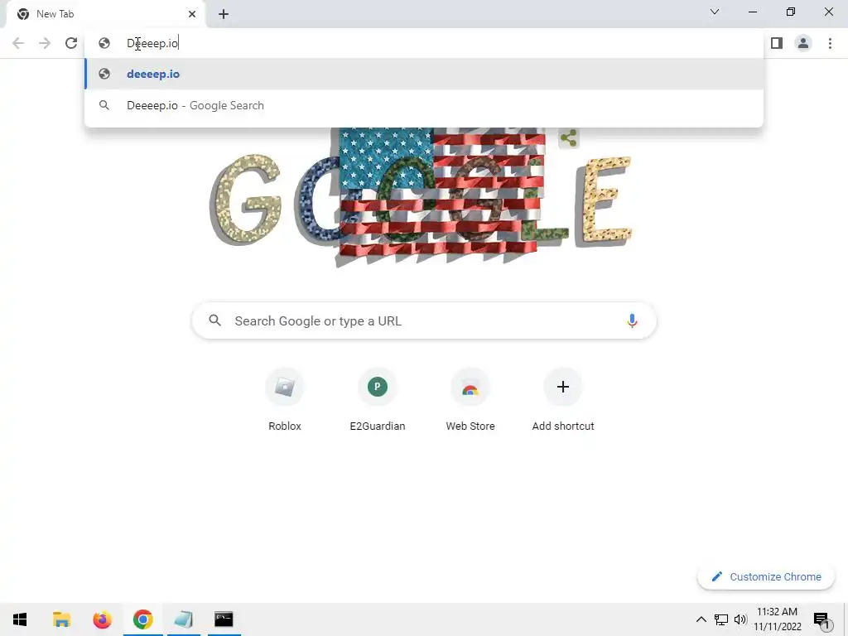
Task: Go back using the back arrow
Action: [x=18, y=43]
